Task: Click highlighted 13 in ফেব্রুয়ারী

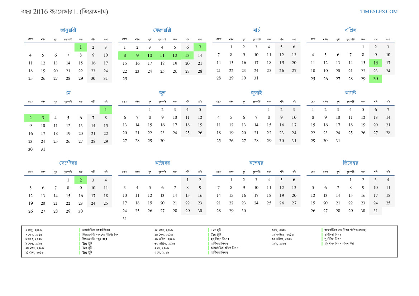Action: [187, 55]
